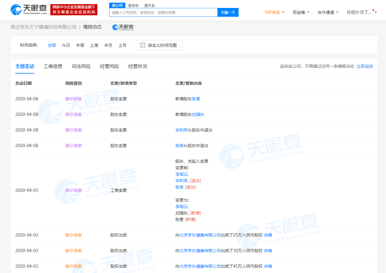This screenshot has width=386, height=273.
Task: Open 北京京东健康有限公司 link in 25万 pledge row
Action: (x=200, y=235)
